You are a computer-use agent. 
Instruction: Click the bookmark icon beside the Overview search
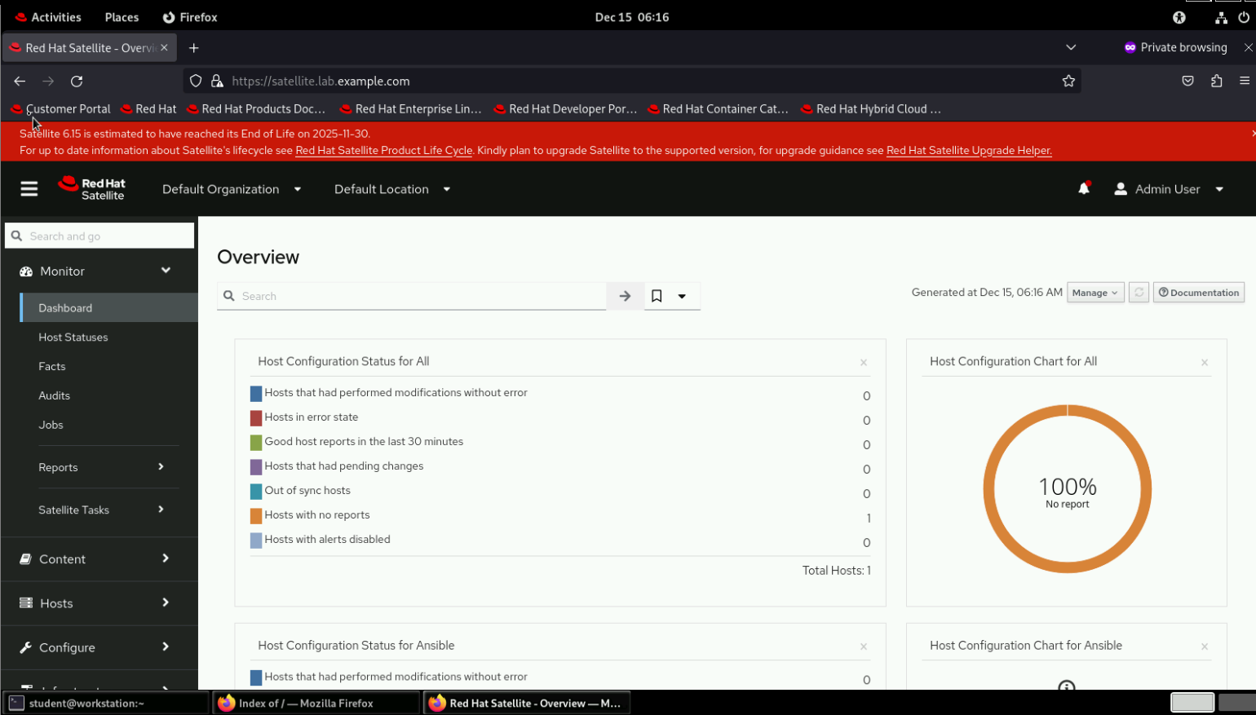tap(657, 296)
